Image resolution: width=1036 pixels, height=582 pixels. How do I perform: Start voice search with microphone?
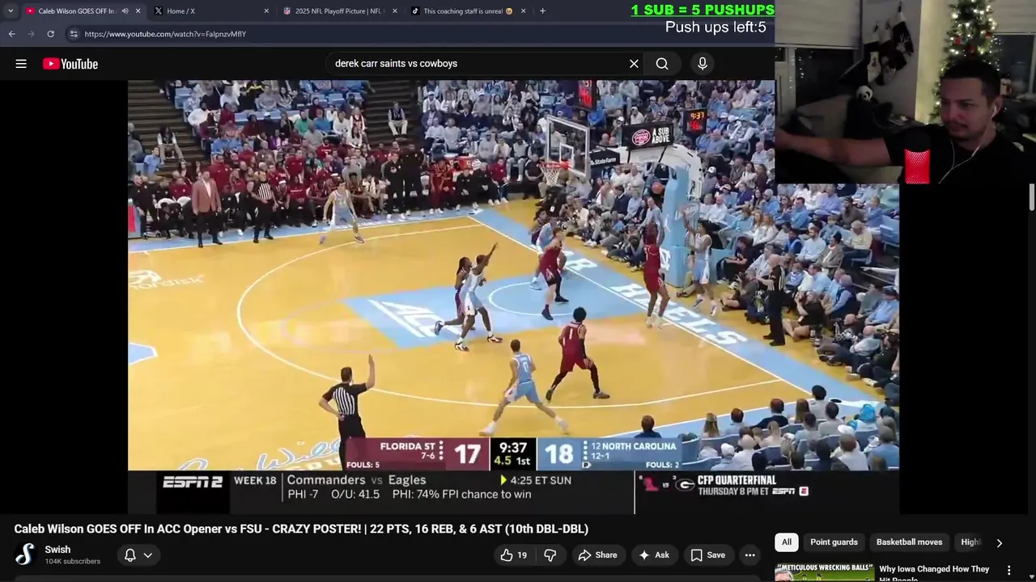pyautogui.click(x=702, y=64)
